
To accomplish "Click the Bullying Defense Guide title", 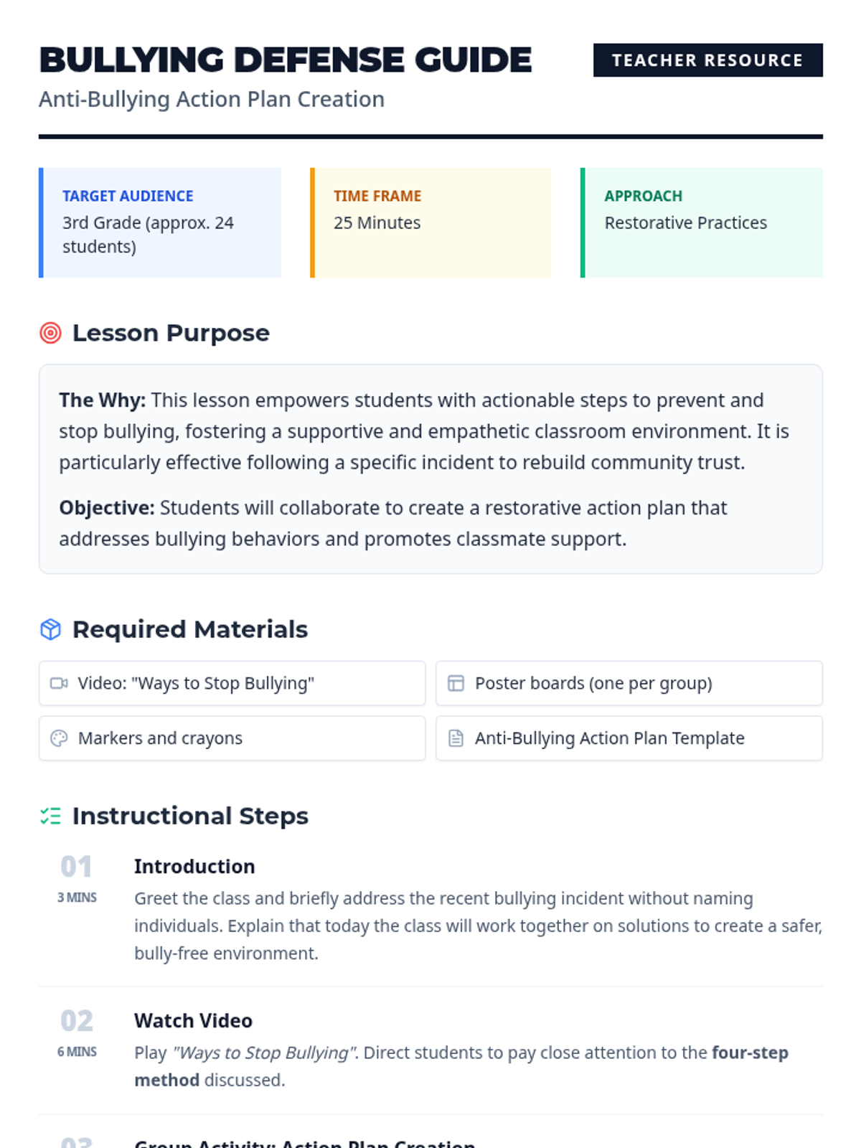I will click(x=286, y=60).
